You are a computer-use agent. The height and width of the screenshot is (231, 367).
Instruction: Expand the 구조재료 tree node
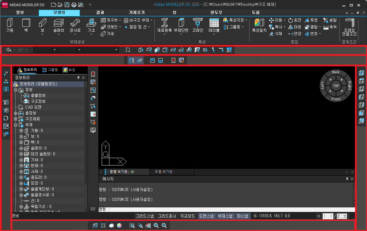[15, 119]
